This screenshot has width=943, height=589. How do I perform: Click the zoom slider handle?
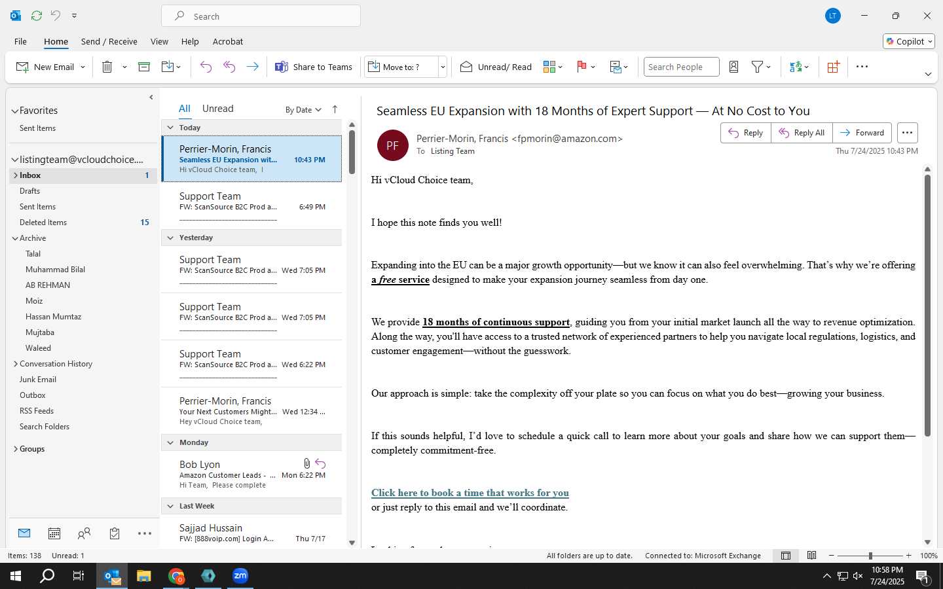point(870,556)
